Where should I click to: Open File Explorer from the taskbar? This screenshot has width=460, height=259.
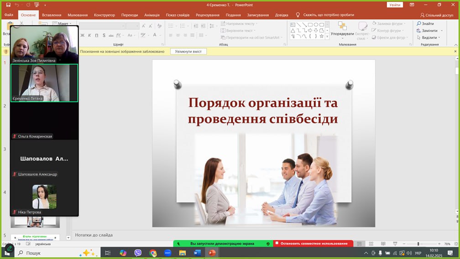182,253
